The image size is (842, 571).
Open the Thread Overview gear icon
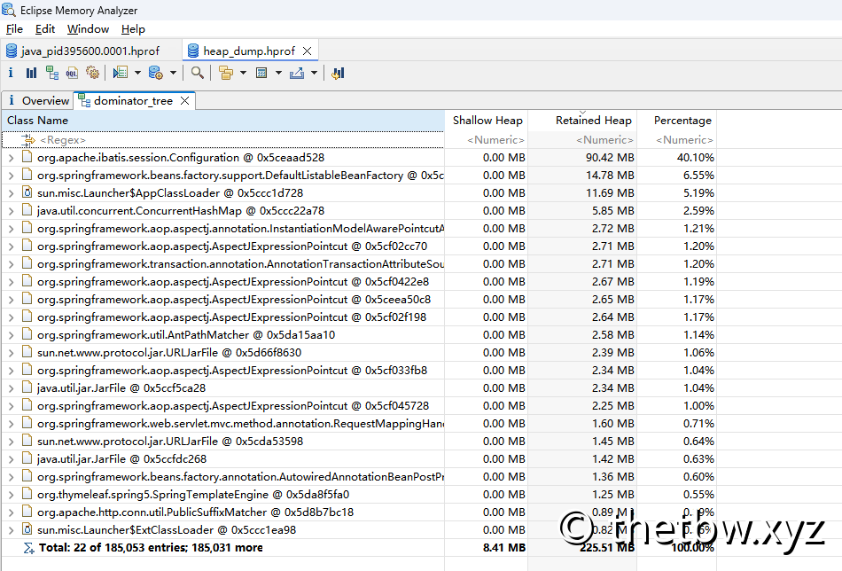click(92, 73)
